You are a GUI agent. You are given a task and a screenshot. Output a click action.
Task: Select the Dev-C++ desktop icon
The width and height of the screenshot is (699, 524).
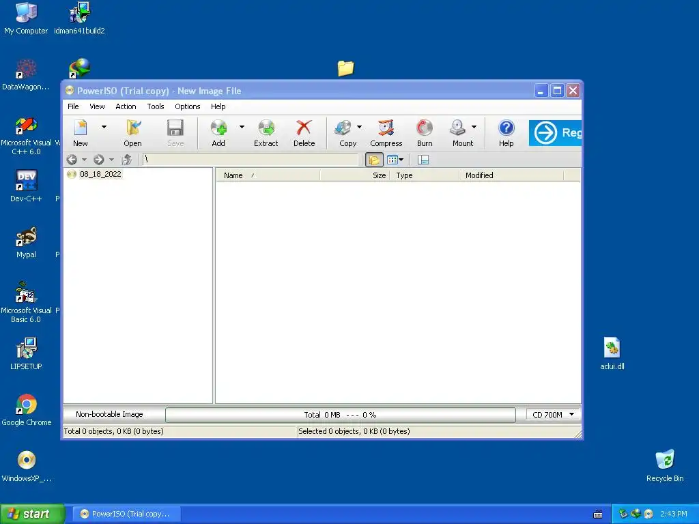pos(26,186)
